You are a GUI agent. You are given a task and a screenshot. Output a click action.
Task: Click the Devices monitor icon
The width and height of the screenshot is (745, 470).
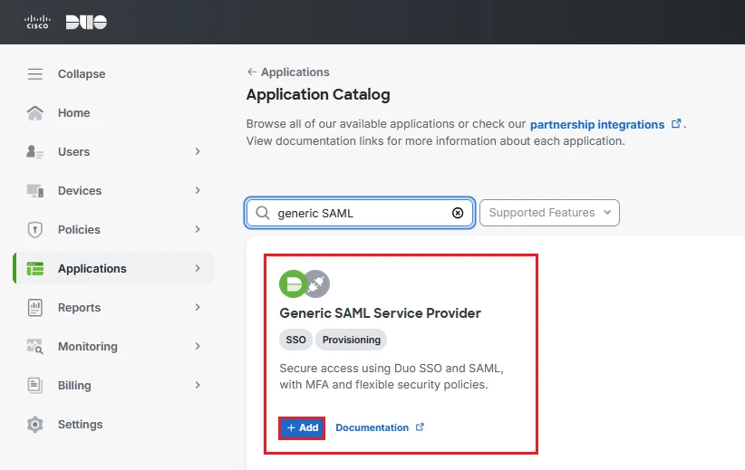coord(35,191)
